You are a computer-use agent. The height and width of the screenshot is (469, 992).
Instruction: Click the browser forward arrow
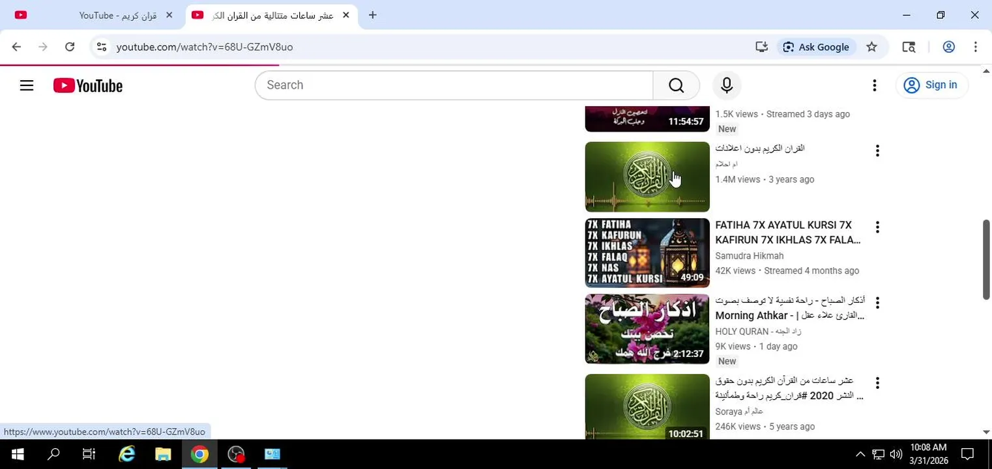point(43,47)
